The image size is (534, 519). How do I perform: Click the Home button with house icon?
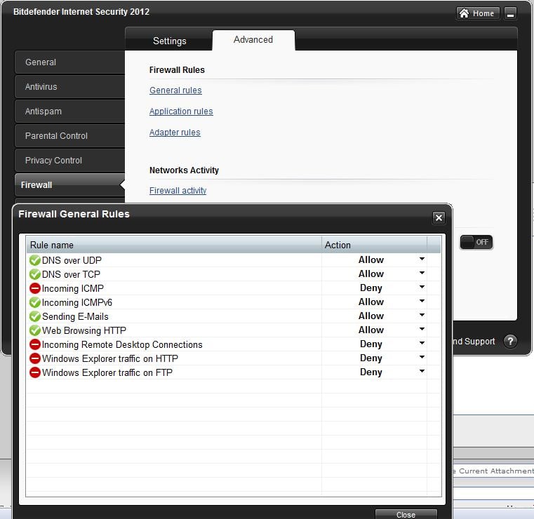click(477, 13)
